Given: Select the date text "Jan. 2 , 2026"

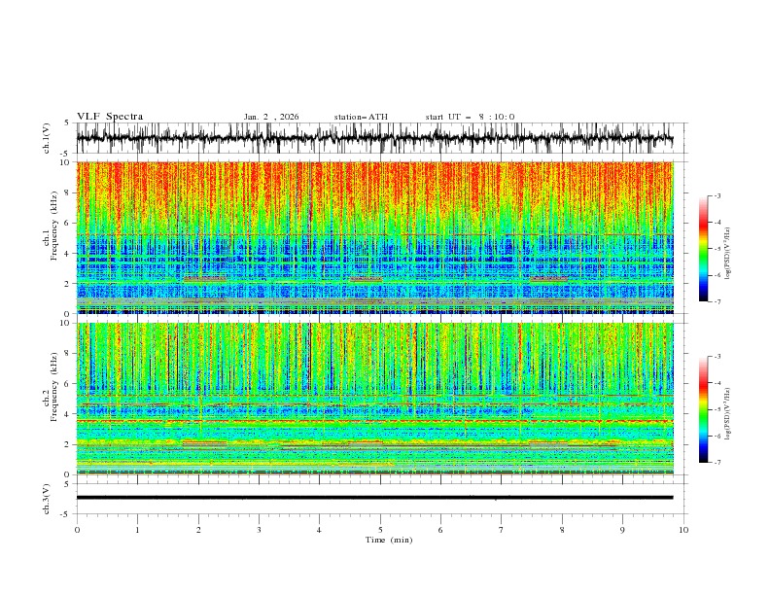Looking at the screenshot, I should coord(271,117).
